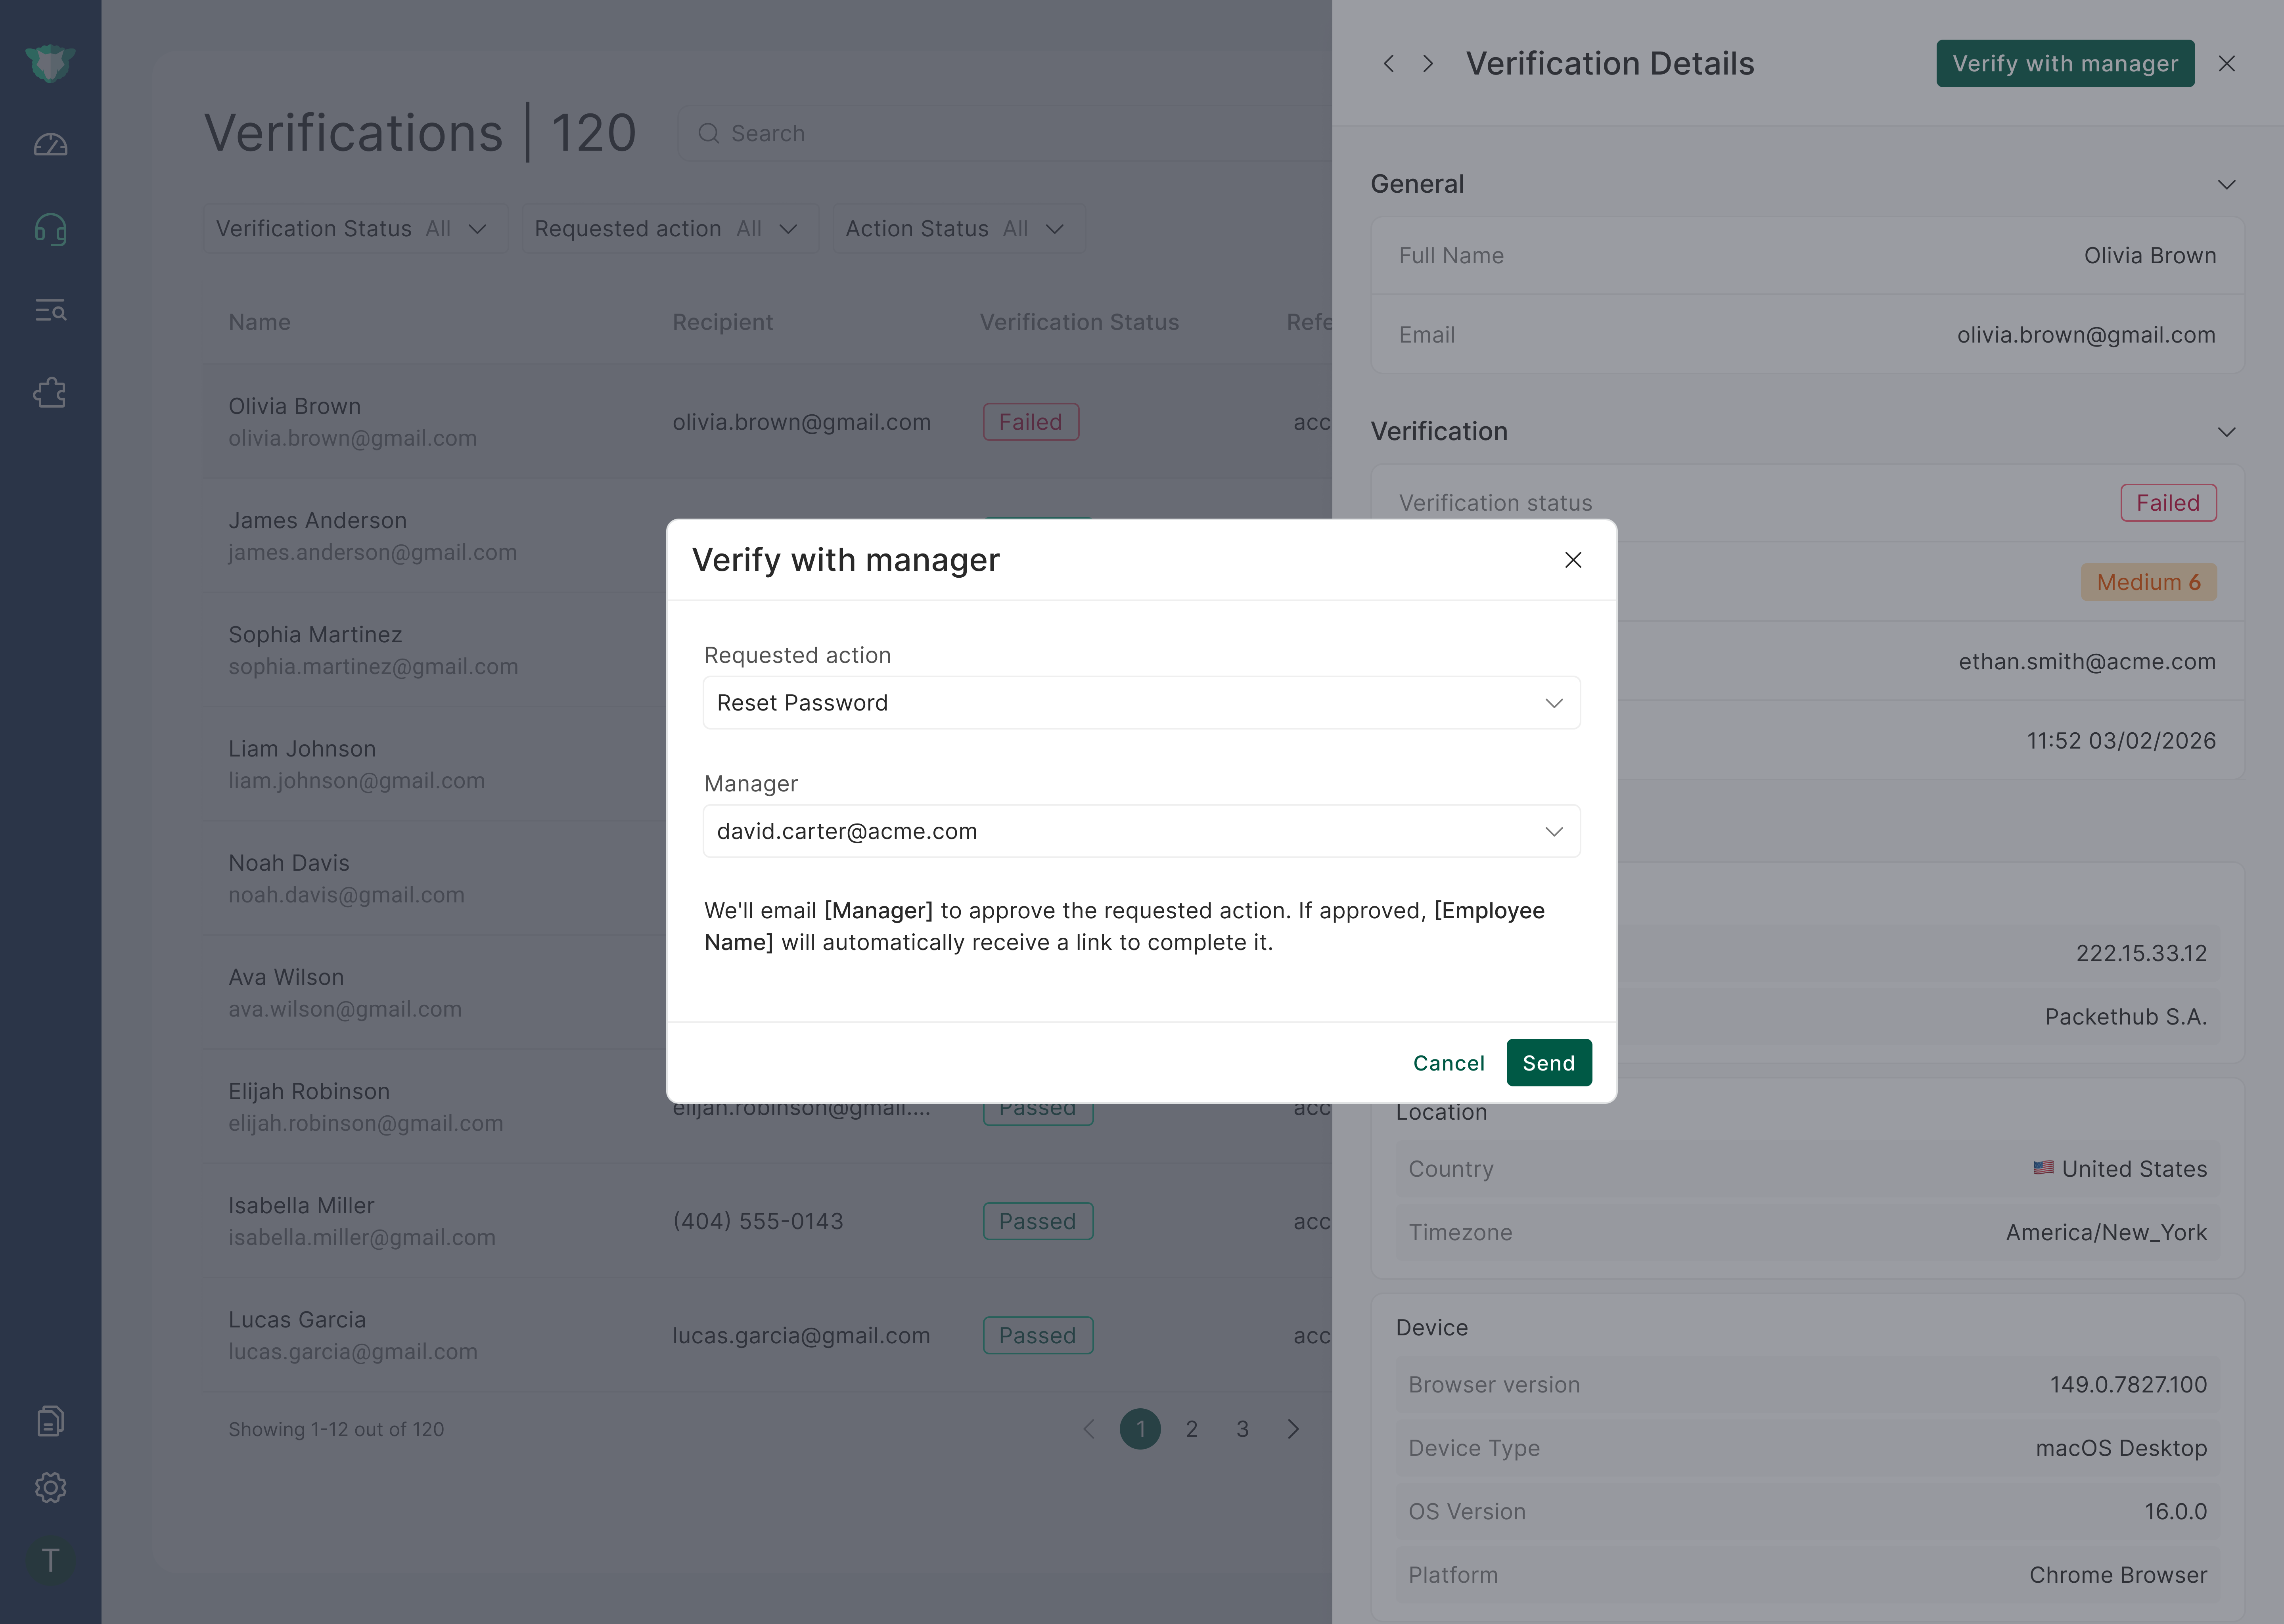Open the Requested action dropdown in dialog
The image size is (2284, 1624).
(x=1142, y=703)
